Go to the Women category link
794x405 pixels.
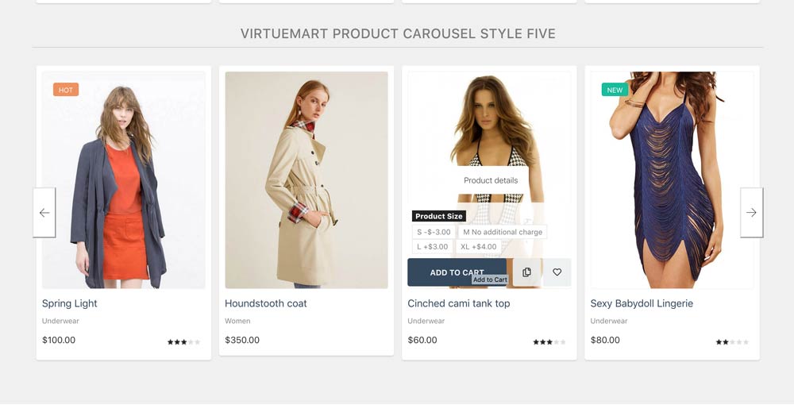[237, 322]
